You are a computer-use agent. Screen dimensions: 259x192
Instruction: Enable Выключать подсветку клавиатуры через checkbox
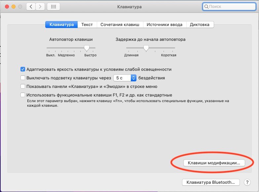point(23,78)
